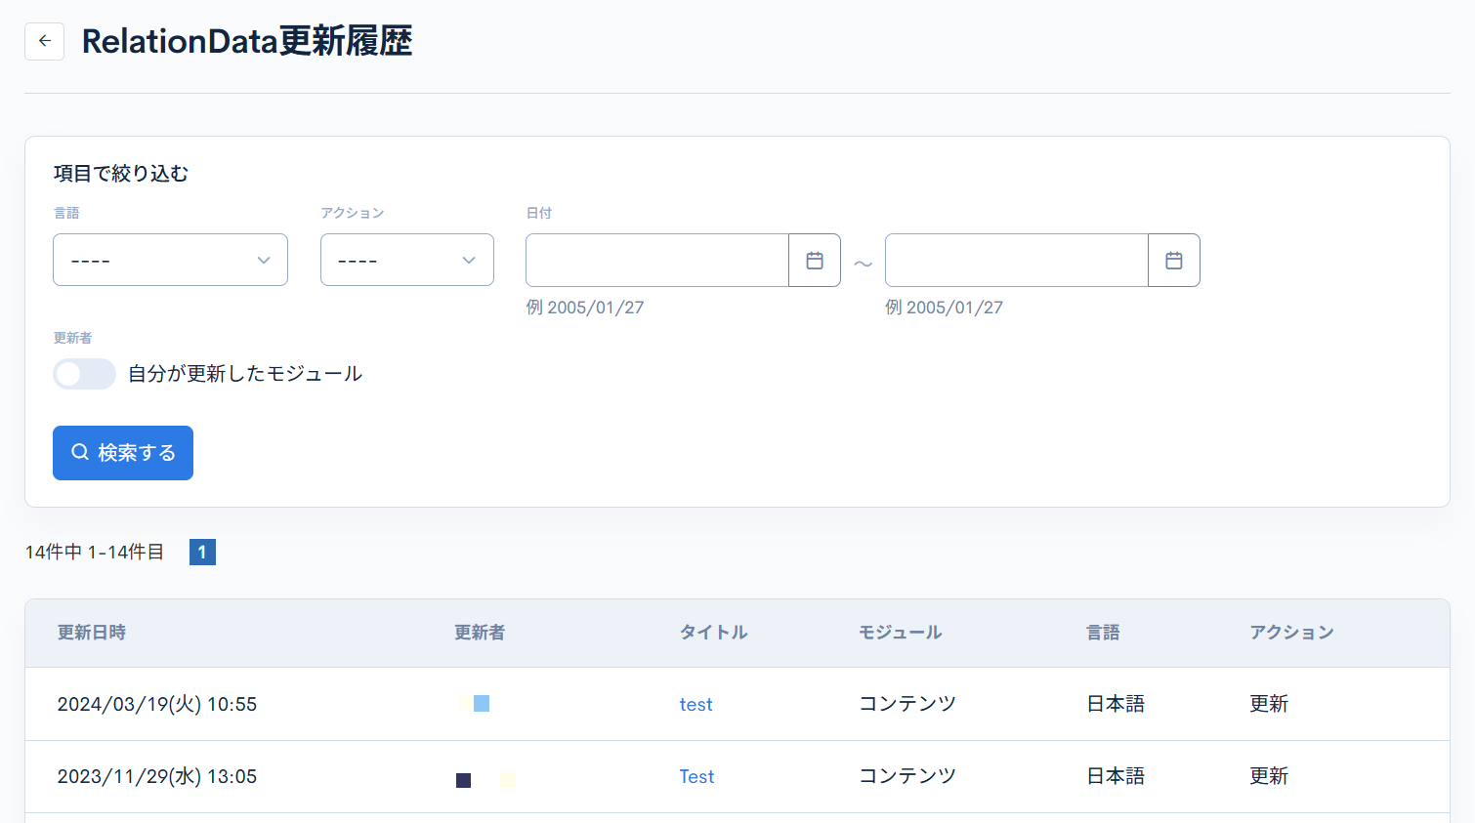Open the calendar picker for the end date
Viewport: 1475px width, 823px height.
coord(1174,261)
